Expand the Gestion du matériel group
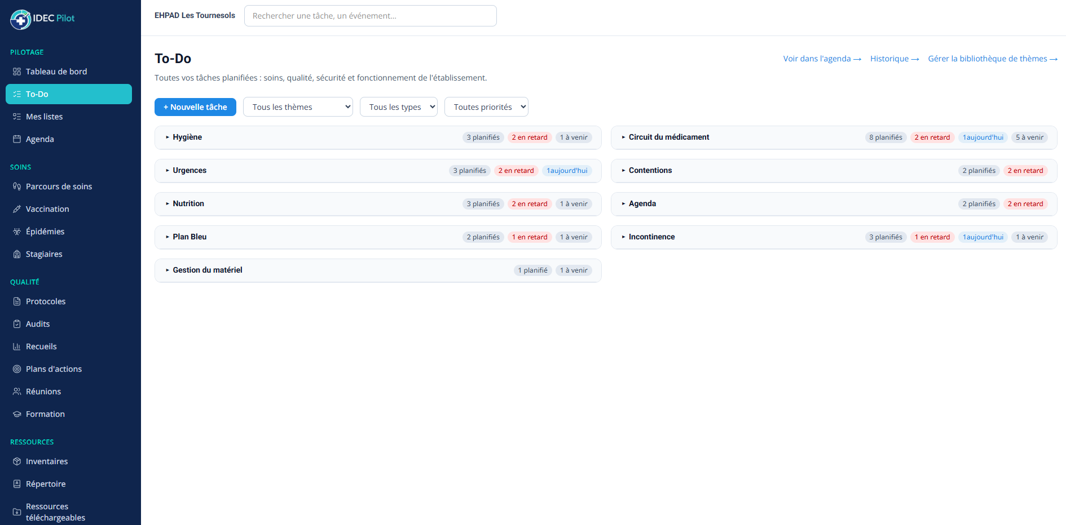The width and height of the screenshot is (1066, 525). pyautogui.click(x=378, y=270)
